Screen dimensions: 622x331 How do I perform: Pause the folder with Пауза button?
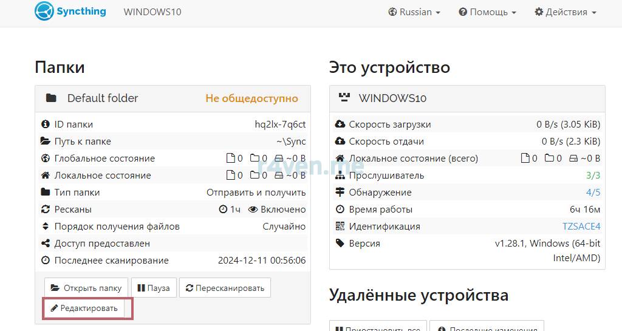click(x=154, y=288)
